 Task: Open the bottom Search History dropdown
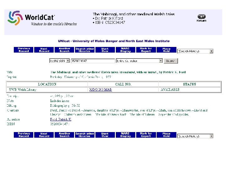tap(195, 136)
